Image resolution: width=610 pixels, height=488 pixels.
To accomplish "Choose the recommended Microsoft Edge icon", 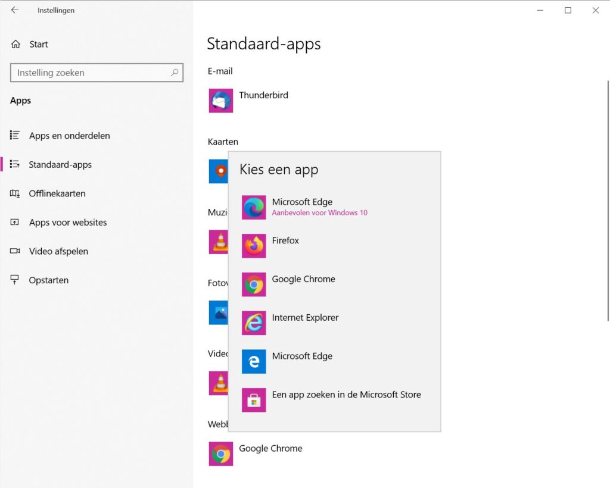I will pos(254,208).
